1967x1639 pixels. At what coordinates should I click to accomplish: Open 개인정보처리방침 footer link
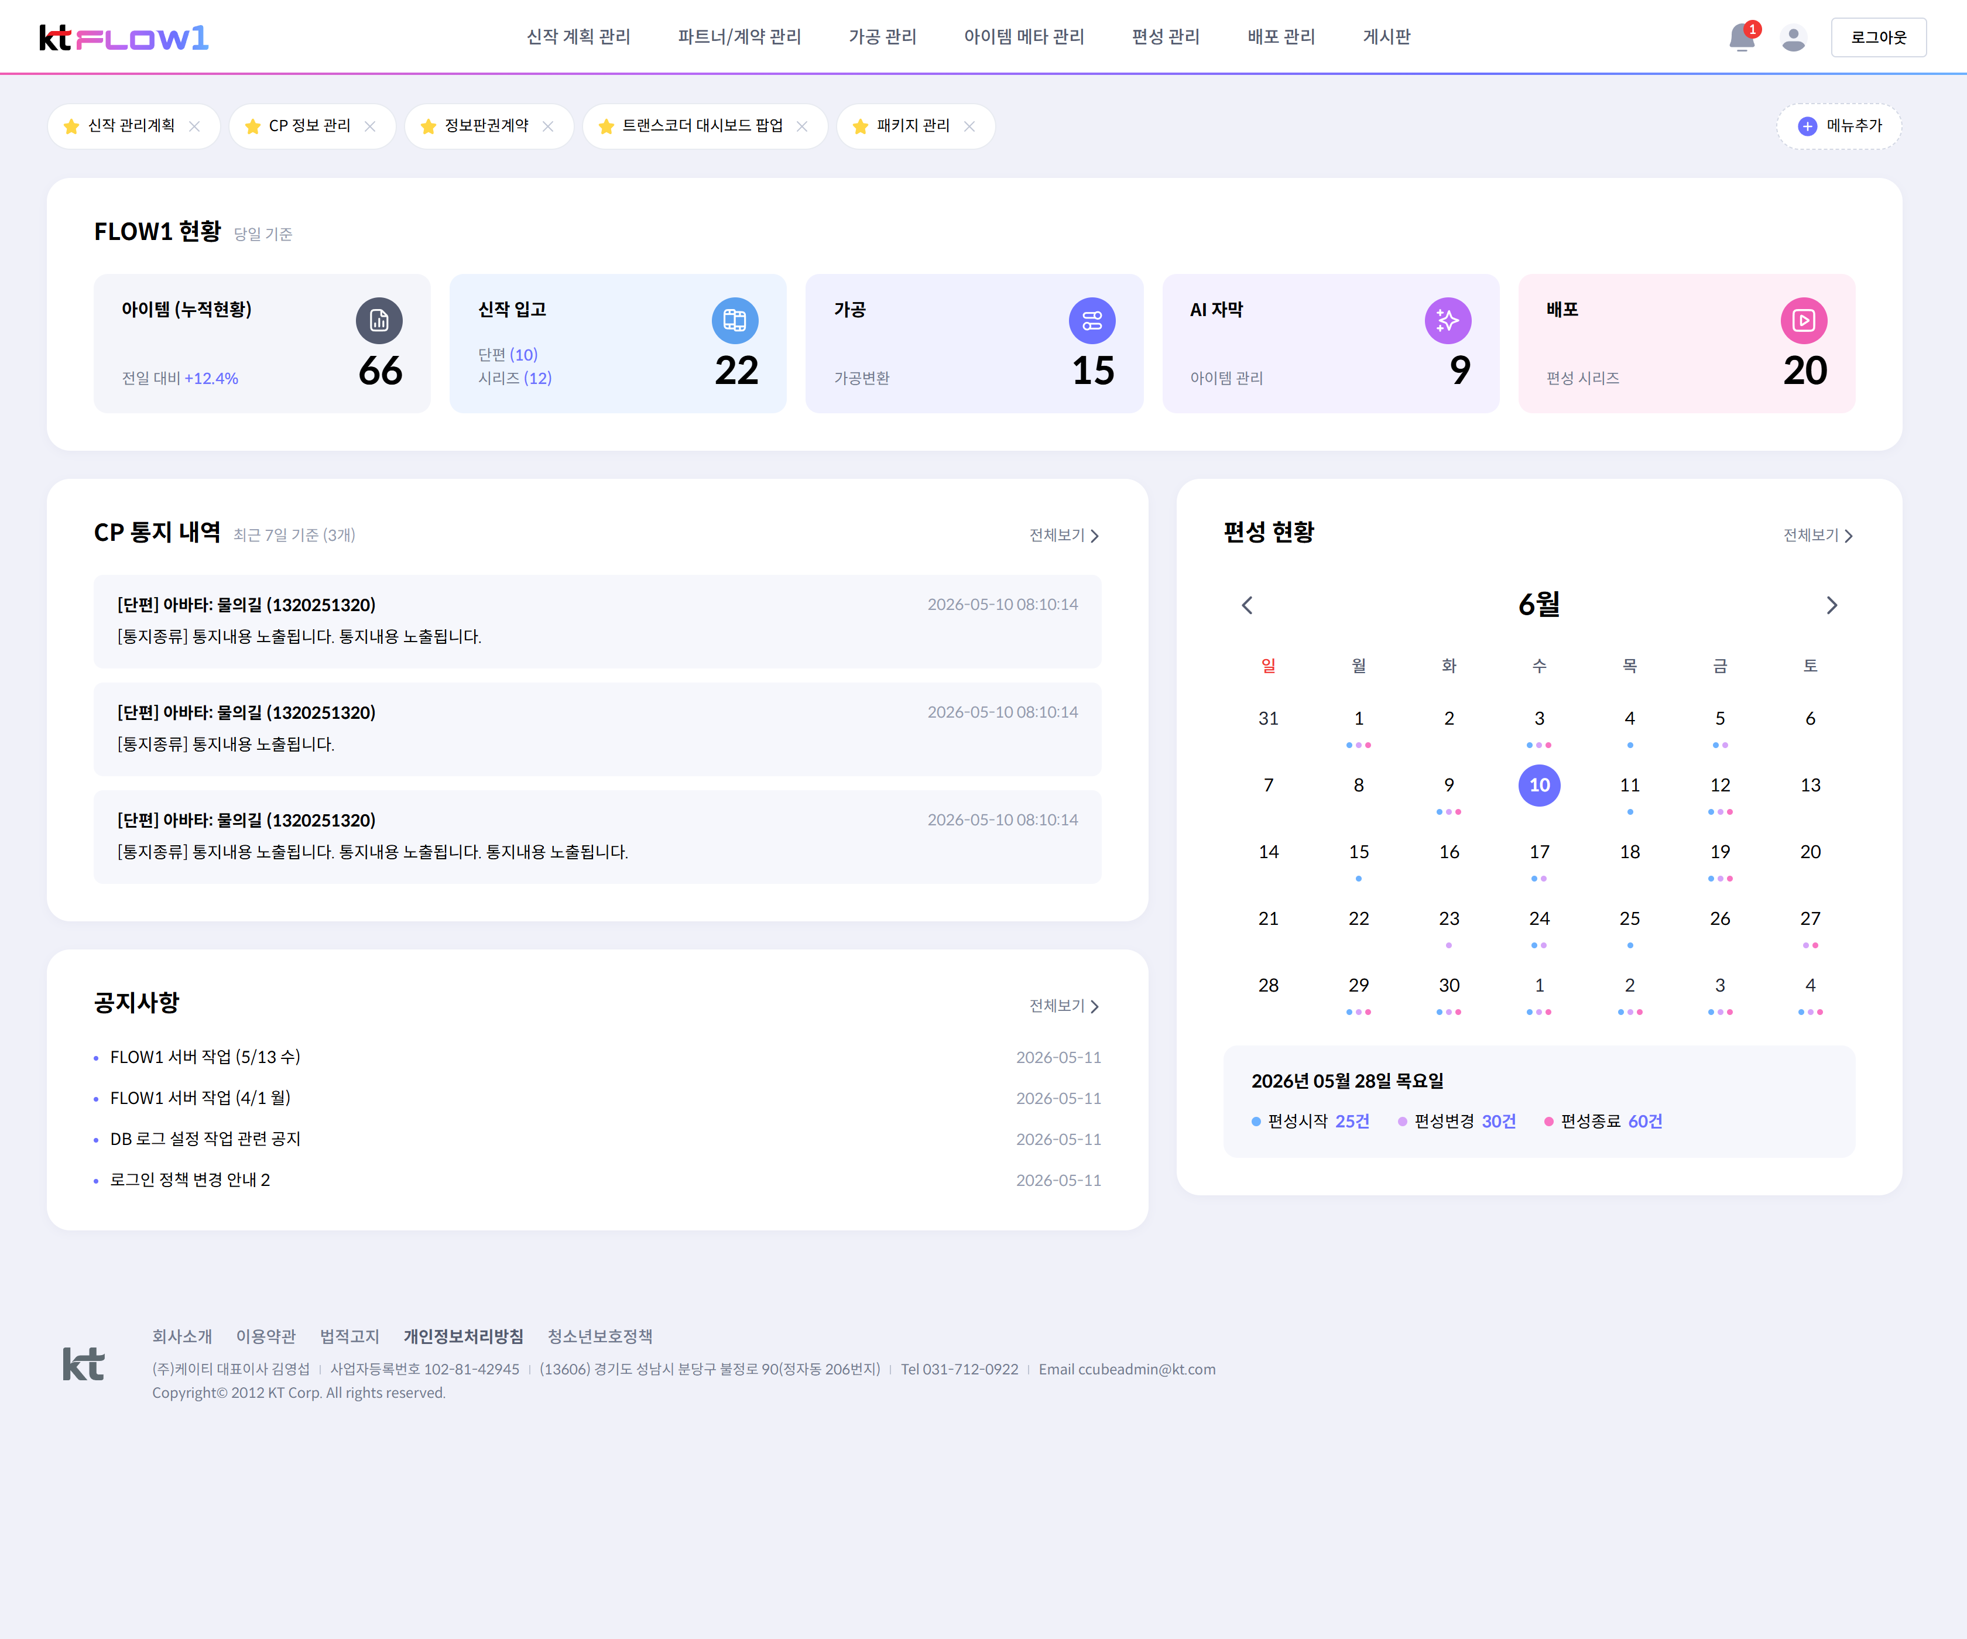(x=464, y=1336)
